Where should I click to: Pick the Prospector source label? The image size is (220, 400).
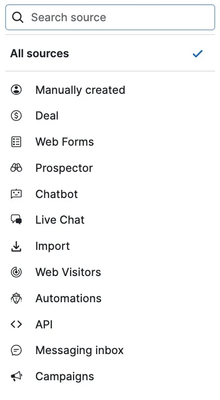click(64, 168)
